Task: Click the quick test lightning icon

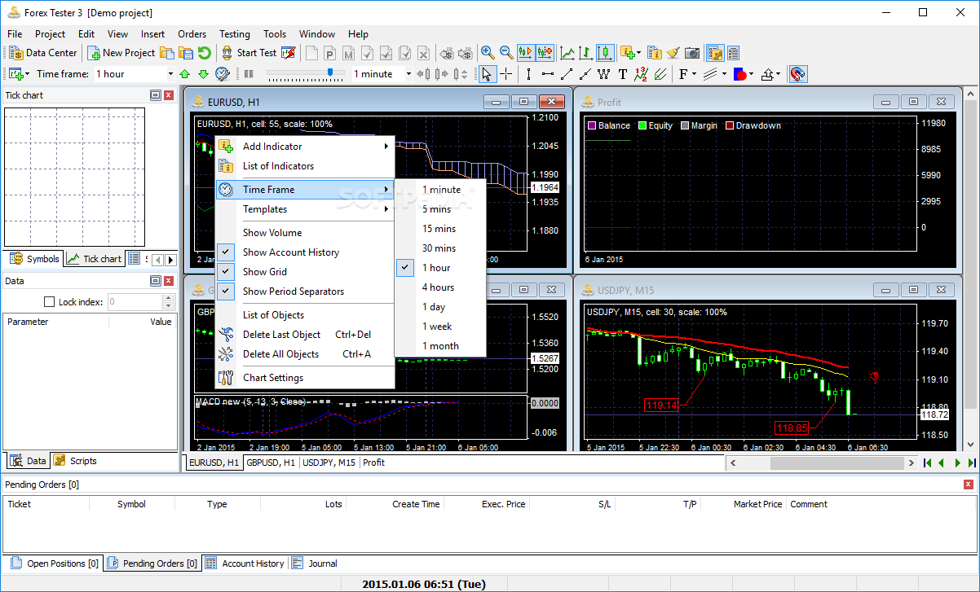Action: pyautogui.click(x=289, y=53)
